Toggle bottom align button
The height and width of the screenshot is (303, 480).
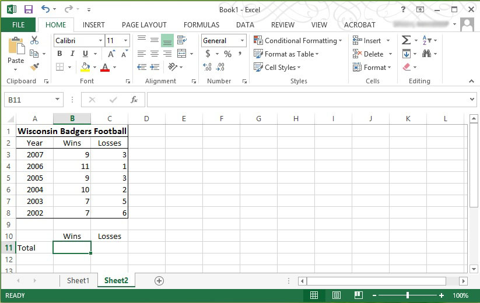pyautogui.click(x=167, y=40)
